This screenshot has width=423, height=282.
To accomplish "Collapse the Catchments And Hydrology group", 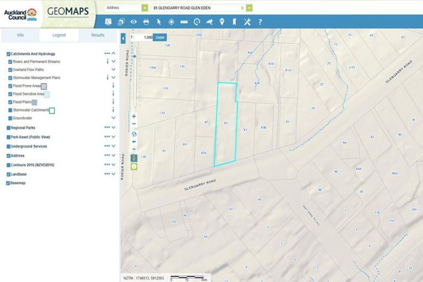I will pos(113,53).
